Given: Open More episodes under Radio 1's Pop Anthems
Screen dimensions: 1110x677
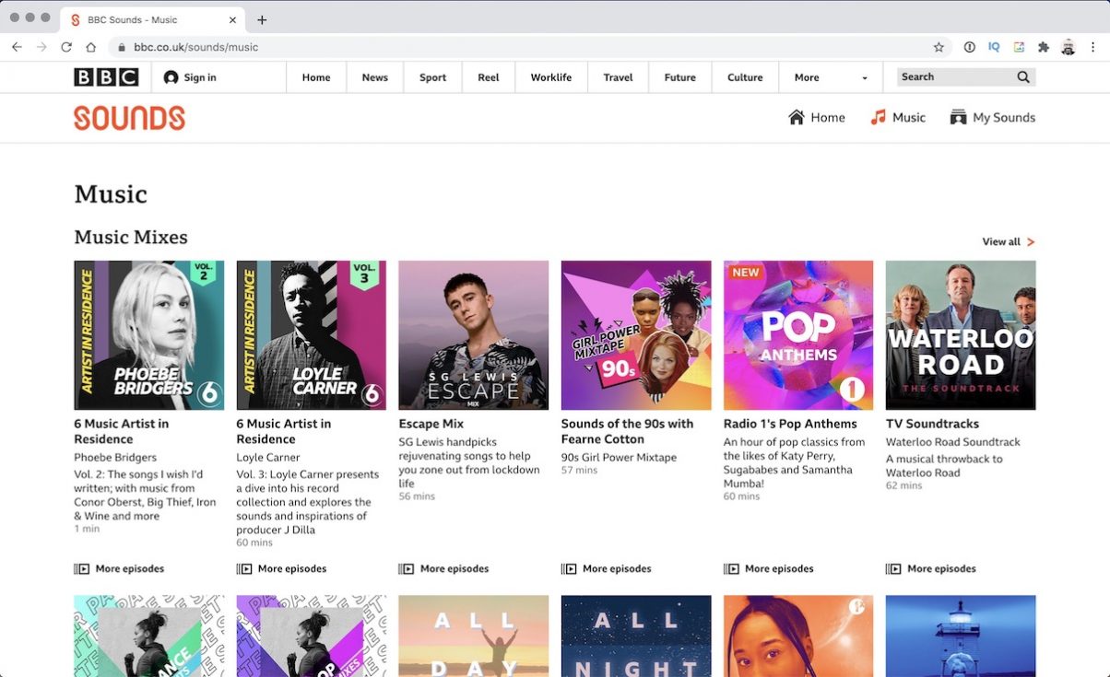Looking at the screenshot, I should (x=768, y=568).
